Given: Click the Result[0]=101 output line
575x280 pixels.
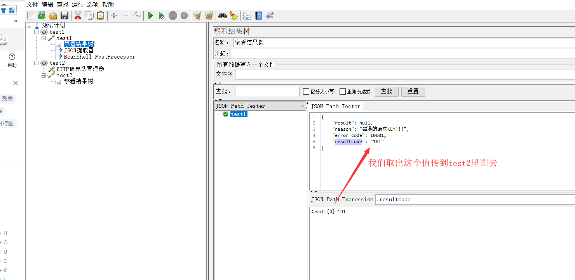Looking at the screenshot, I should coord(328,212).
